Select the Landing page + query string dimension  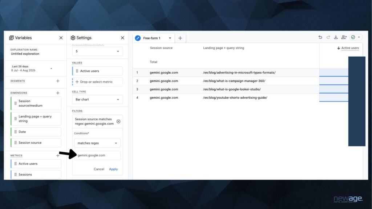pos(36,119)
